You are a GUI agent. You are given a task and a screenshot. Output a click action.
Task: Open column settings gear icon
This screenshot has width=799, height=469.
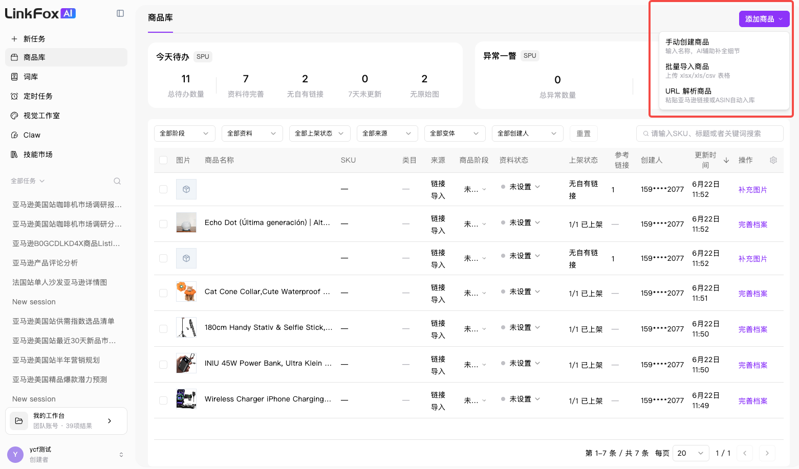point(773,160)
